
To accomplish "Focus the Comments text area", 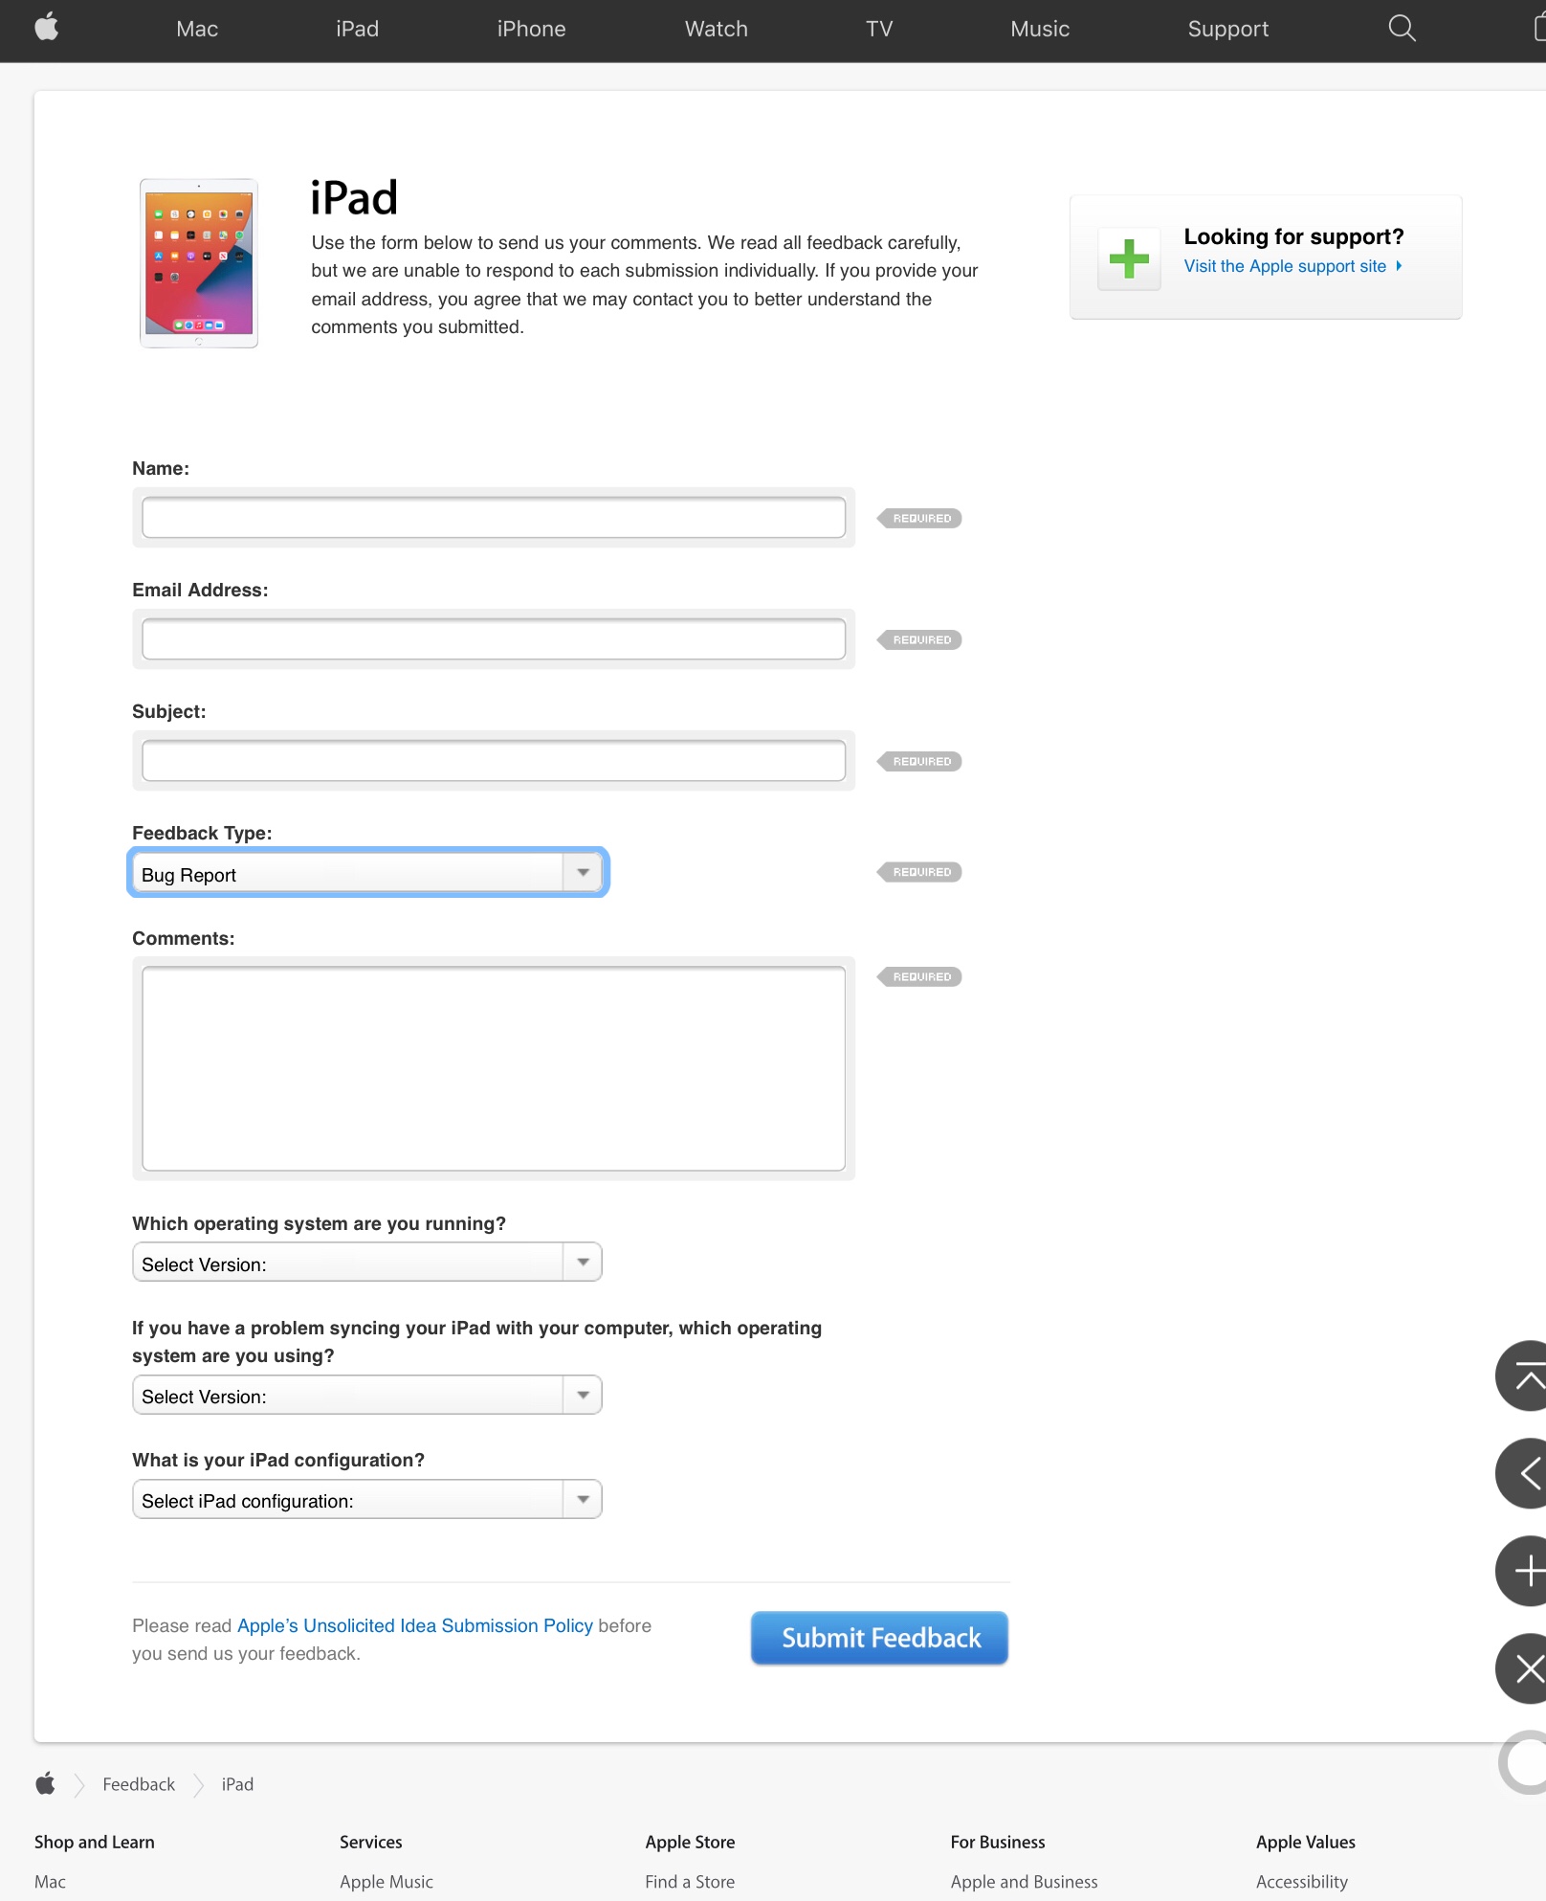I will pos(494,1068).
